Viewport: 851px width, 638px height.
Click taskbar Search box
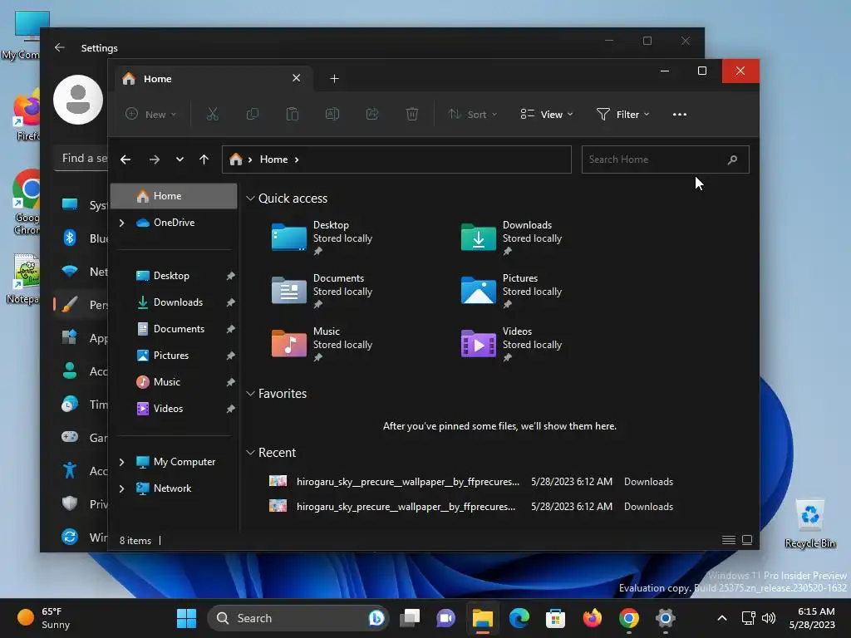click(298, 618)
